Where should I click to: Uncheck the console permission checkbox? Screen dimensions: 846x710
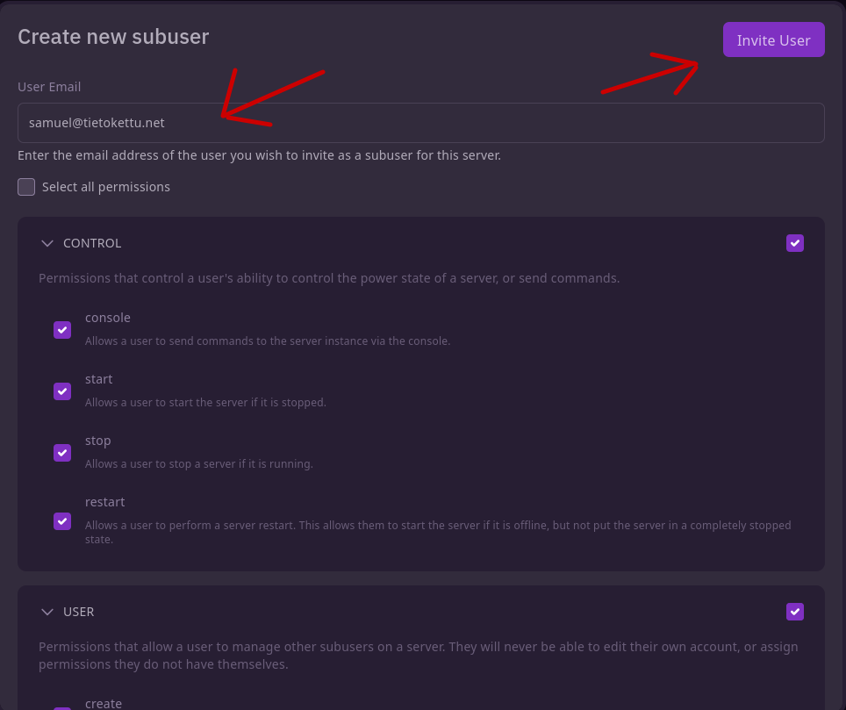pyautogui.click(x=62, y=330)
